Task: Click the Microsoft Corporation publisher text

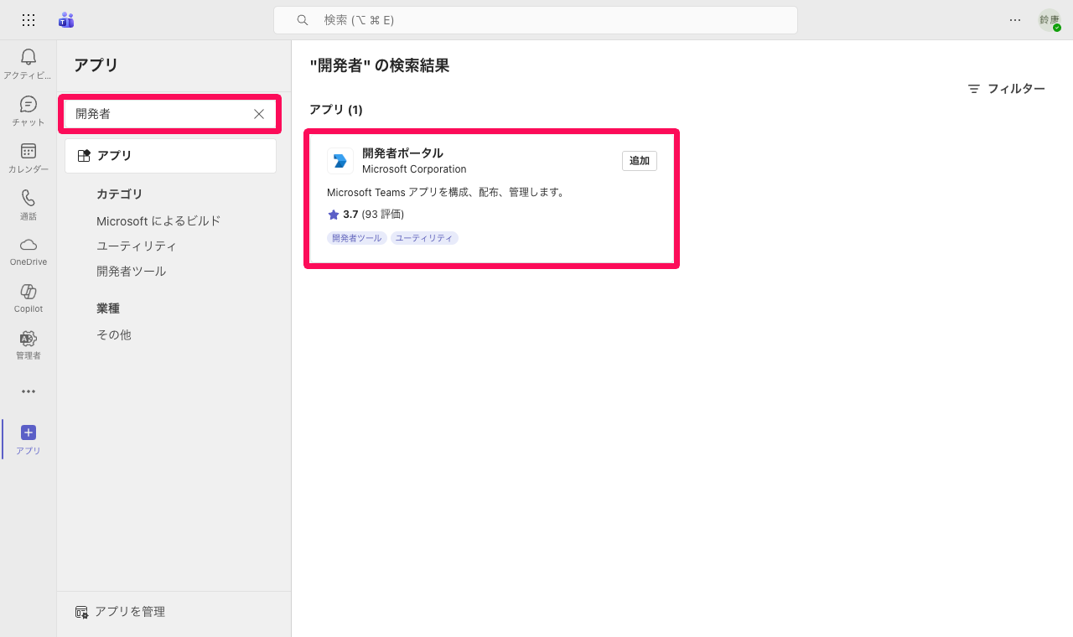Action: (414, 169)
